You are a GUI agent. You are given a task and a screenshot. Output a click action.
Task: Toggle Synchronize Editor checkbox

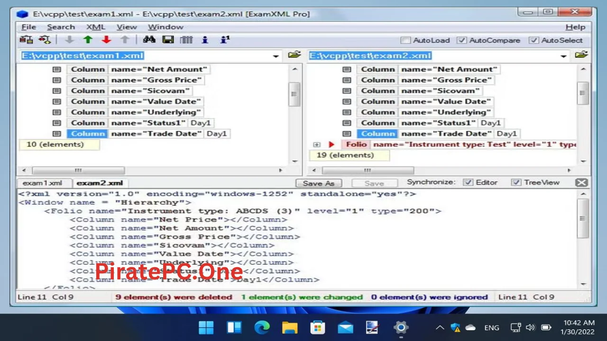(x=468, y=182)
